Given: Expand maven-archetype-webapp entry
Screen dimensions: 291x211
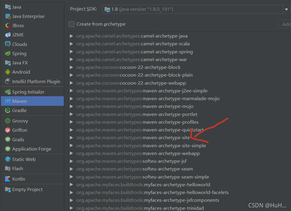Looking at the screenshot, I should (x=71, y=153).
